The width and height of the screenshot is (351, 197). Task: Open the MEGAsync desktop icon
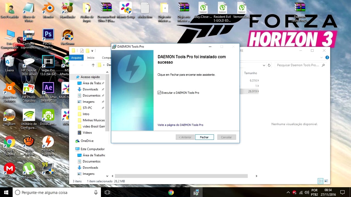click(10, 171)
